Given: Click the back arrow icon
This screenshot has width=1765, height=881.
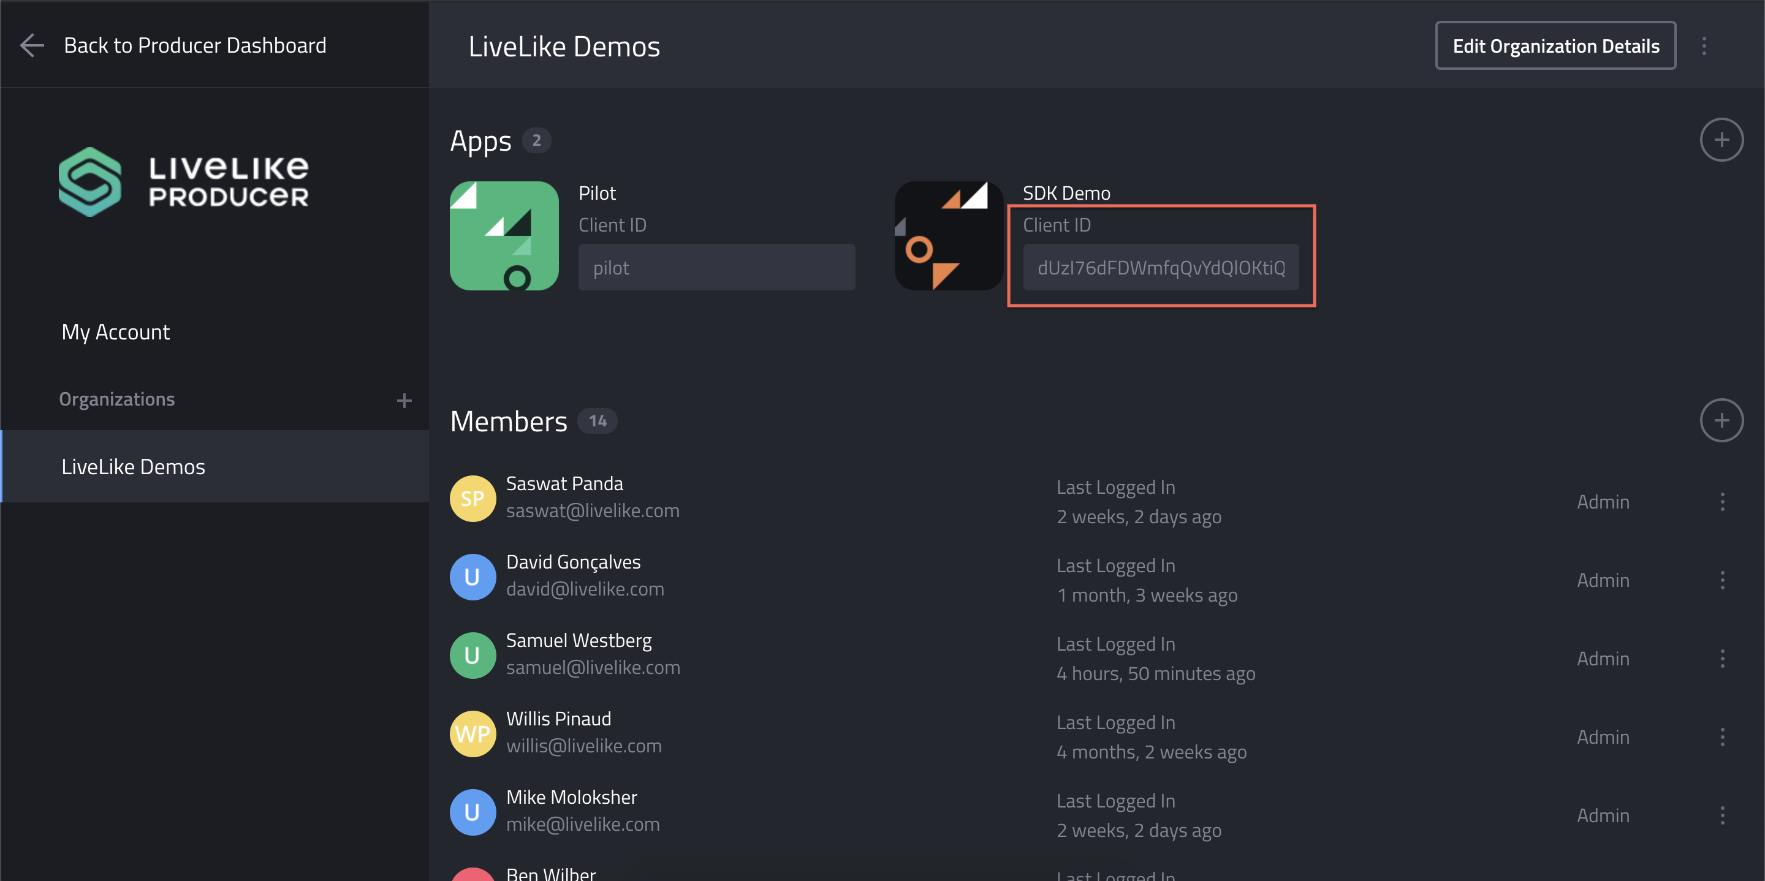Looking at the screenshot, I should tap(31, 45).
